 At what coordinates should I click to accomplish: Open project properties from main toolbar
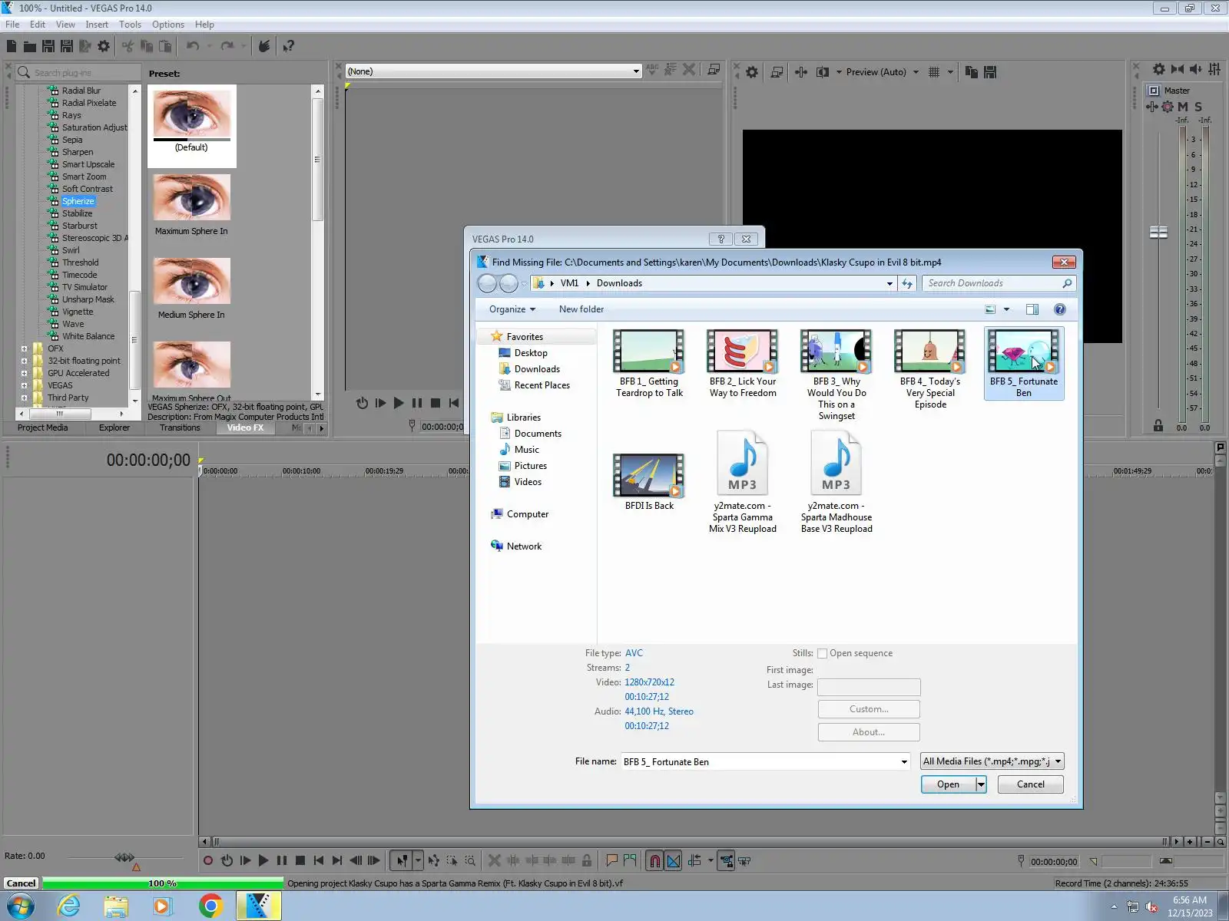pos(104,46)
